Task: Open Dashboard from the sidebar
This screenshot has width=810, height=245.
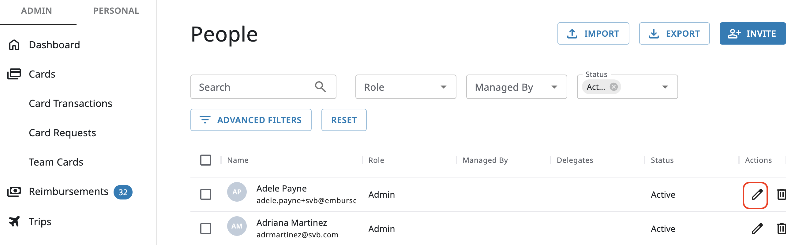Action: 54,45
